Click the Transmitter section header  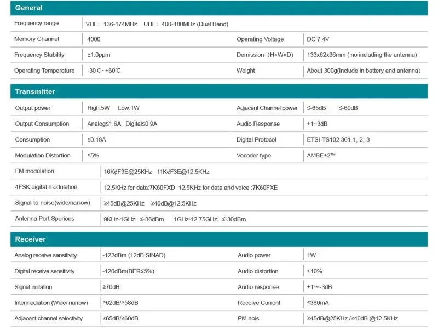pos(219,91)
